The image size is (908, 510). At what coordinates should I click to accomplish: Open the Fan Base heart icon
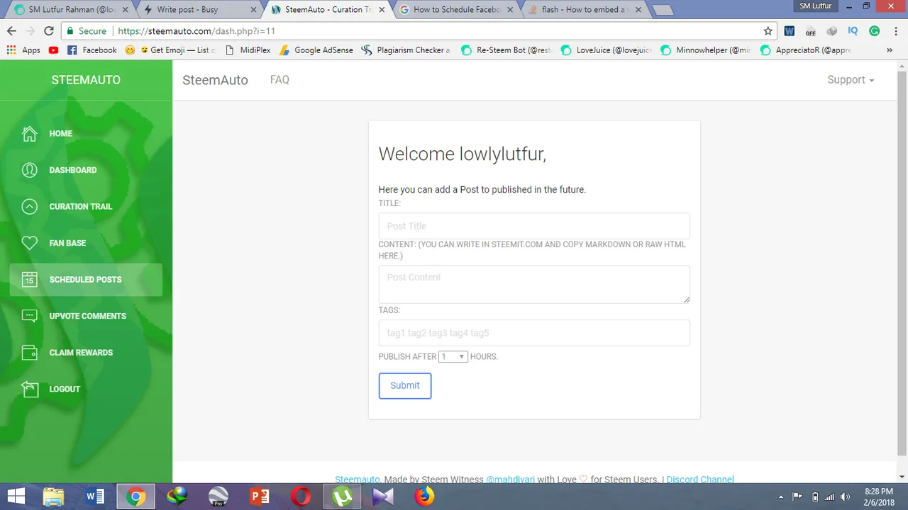[x=29, y=243]
